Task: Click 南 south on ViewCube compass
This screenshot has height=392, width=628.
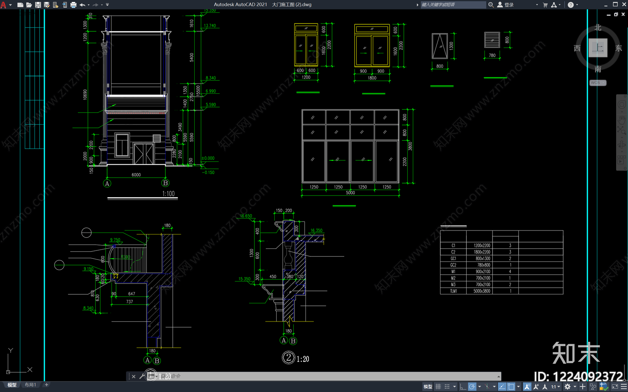Action: coord(598,69)
